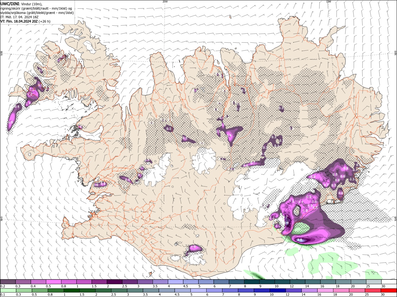Click white upper legend swatch above 30
Screen dimensions: 397x297
(389, 282)
